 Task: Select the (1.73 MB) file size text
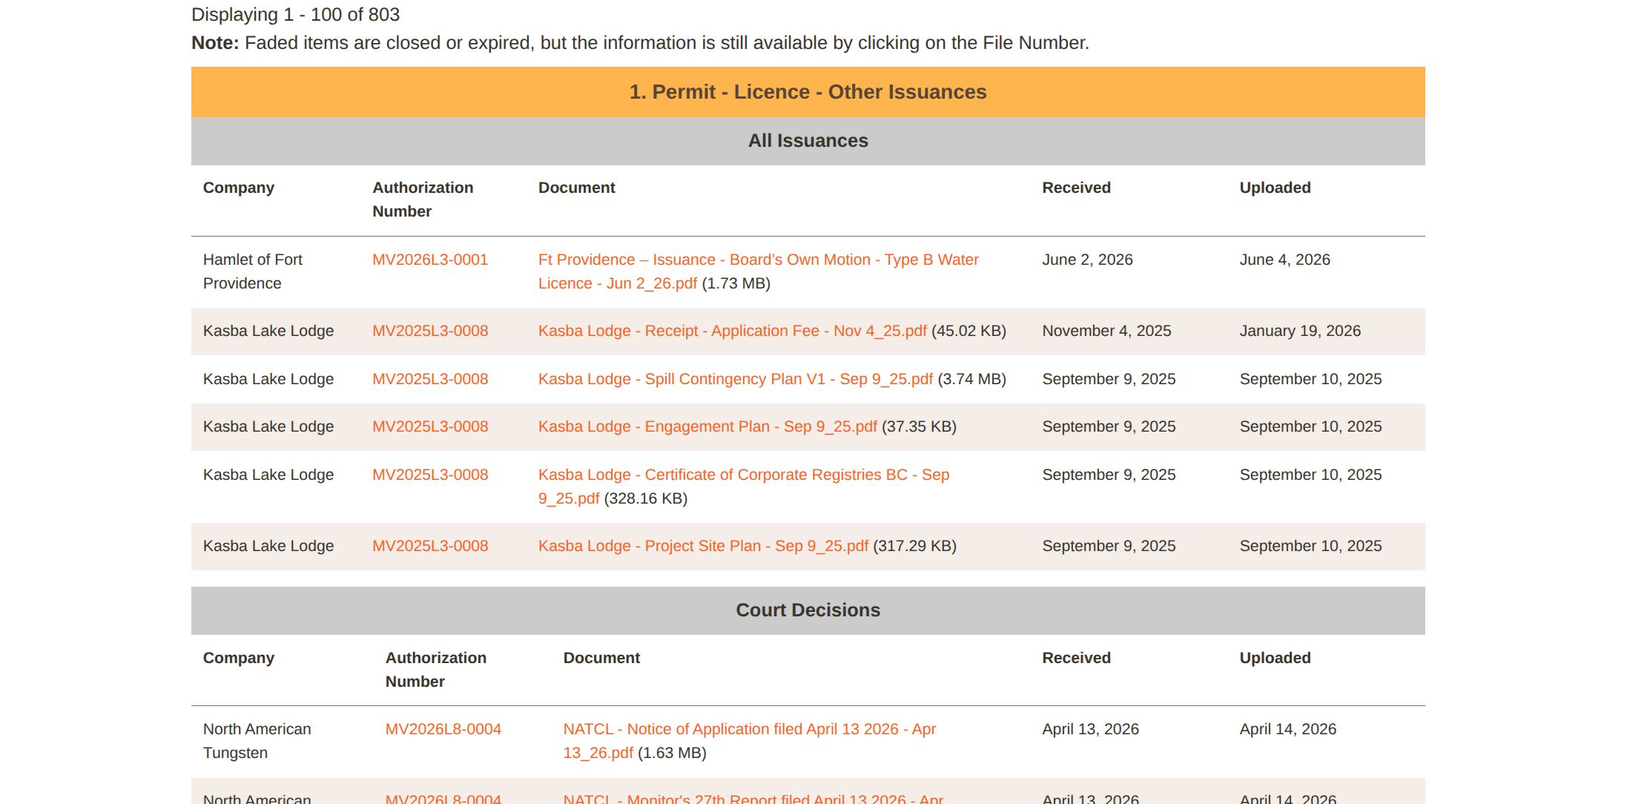coord(736,283)
